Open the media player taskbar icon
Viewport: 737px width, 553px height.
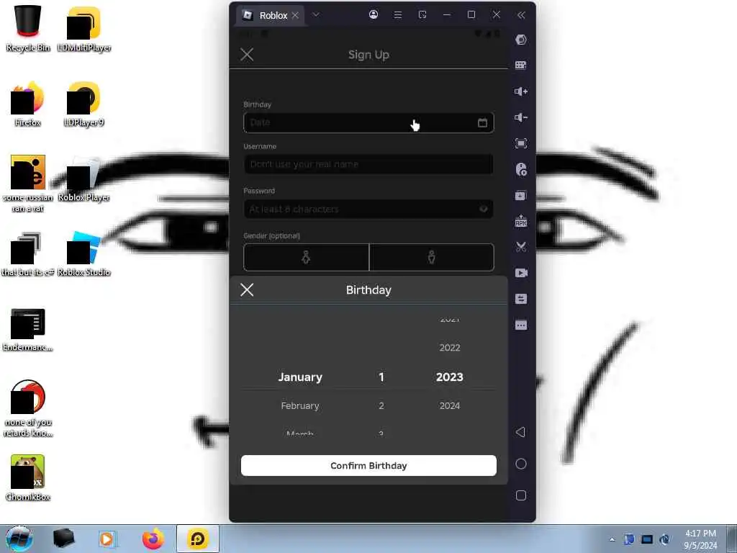(x=107, y=539)
